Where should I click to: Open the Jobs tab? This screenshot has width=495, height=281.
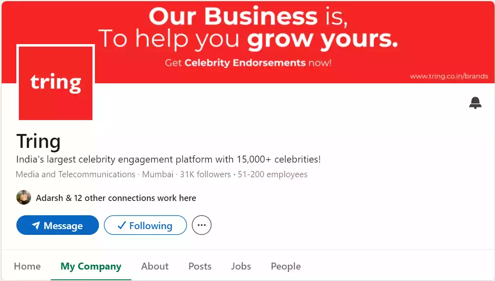click(241, 266)
